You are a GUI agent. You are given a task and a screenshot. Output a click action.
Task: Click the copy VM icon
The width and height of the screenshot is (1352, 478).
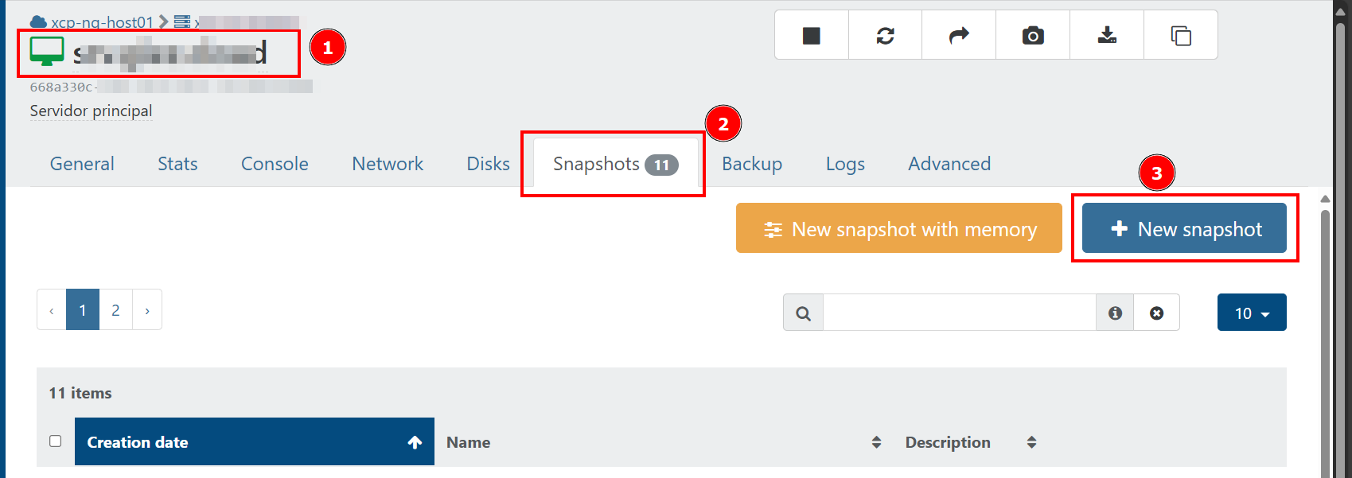(x=1181, y=35)
